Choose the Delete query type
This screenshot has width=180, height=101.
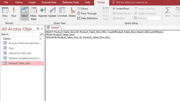point(72,12)
